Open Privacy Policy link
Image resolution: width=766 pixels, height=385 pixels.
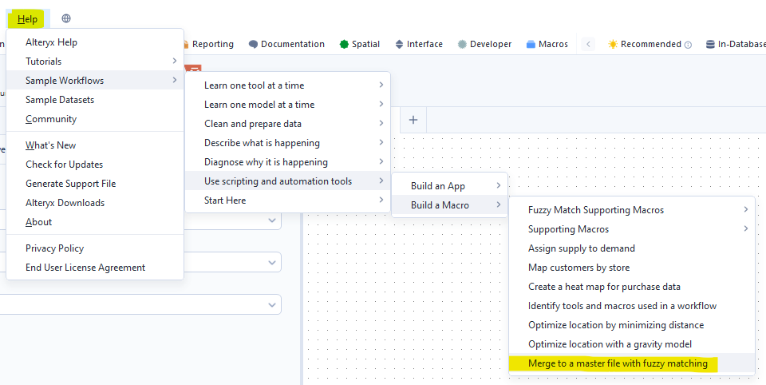(x=54, y=248)
